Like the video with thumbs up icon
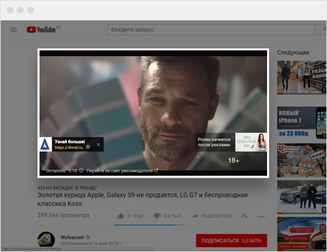 pyautogui.click(x=121, y=216)
